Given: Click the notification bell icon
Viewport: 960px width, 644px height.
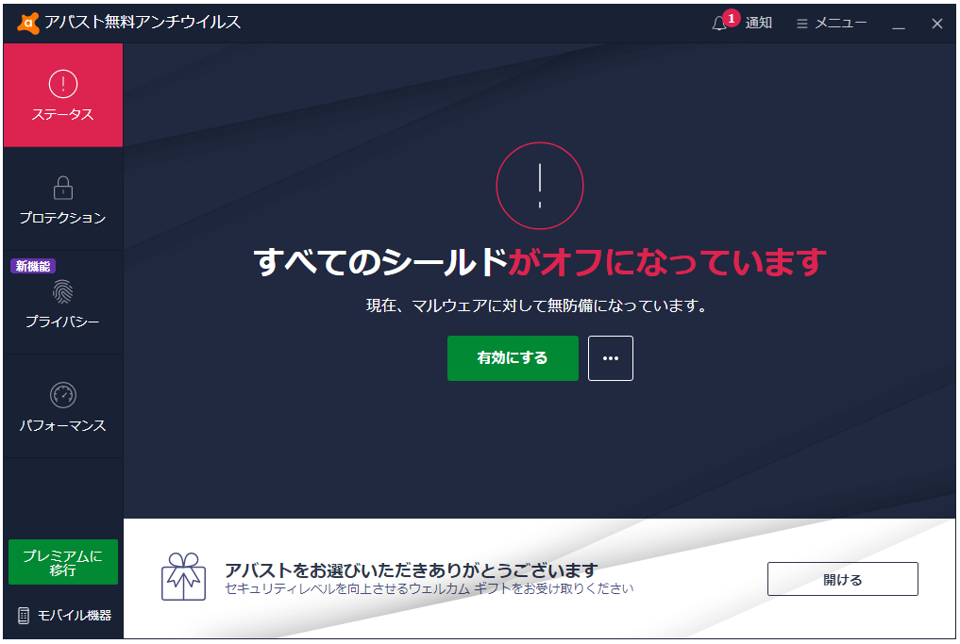Looking at the screenshot, I should [718, 24].
